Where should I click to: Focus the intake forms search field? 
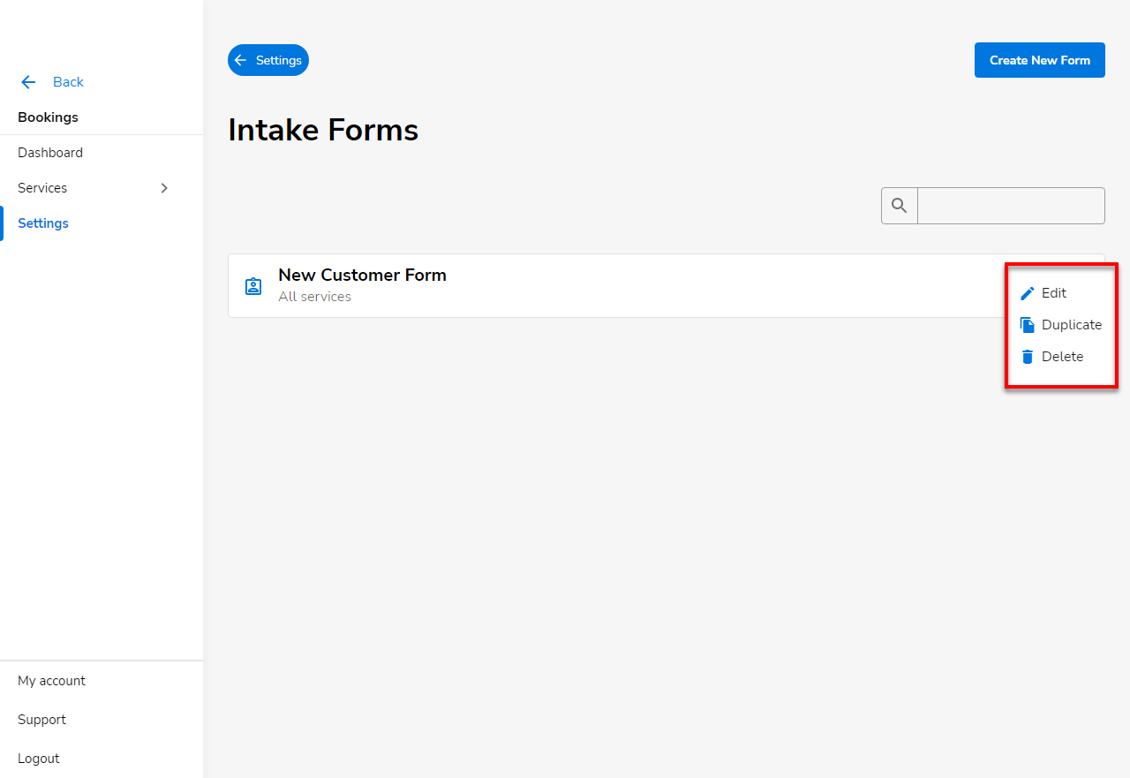[x=1011, y=206]
